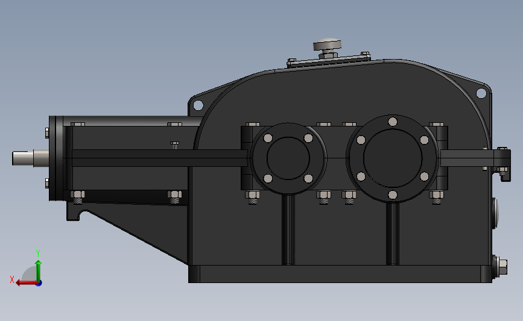The image size is (523, 321).
Task: Click the blue Z axis dot of the triad
Action: click(39, 284)
